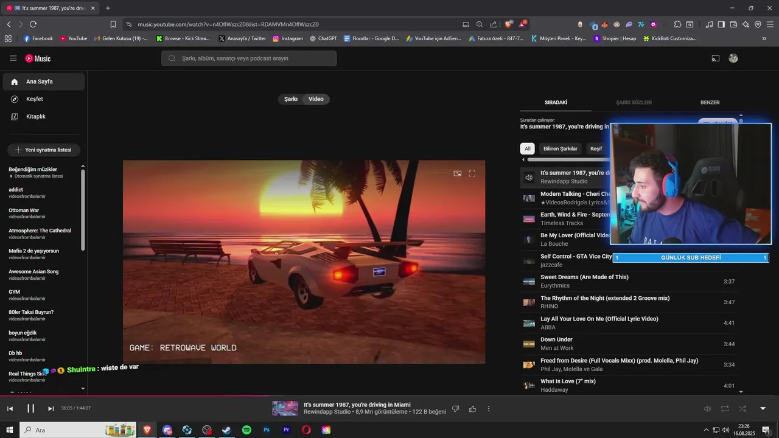779x438 pixels.
Task: Enter fullscreen mode on the video
Action: click(x=472, y=173)
